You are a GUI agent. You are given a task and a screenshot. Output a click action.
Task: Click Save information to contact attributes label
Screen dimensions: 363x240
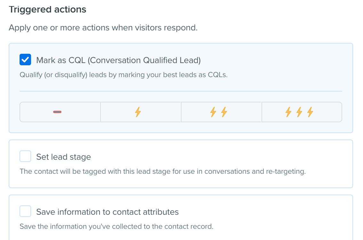click(108, 212)
